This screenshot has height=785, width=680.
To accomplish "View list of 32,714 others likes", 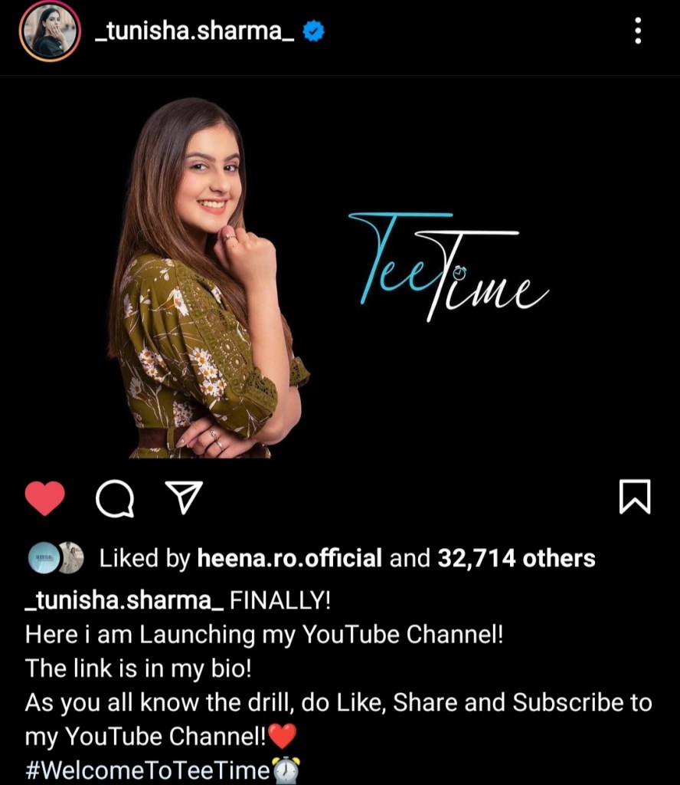I will [516, 558].
